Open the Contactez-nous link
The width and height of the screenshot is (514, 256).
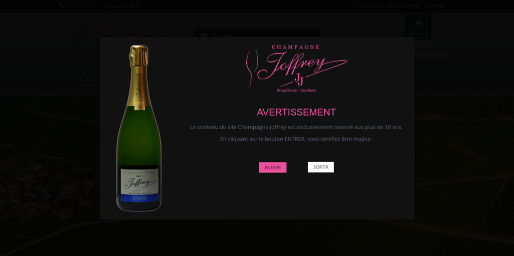tap(403, 6)
